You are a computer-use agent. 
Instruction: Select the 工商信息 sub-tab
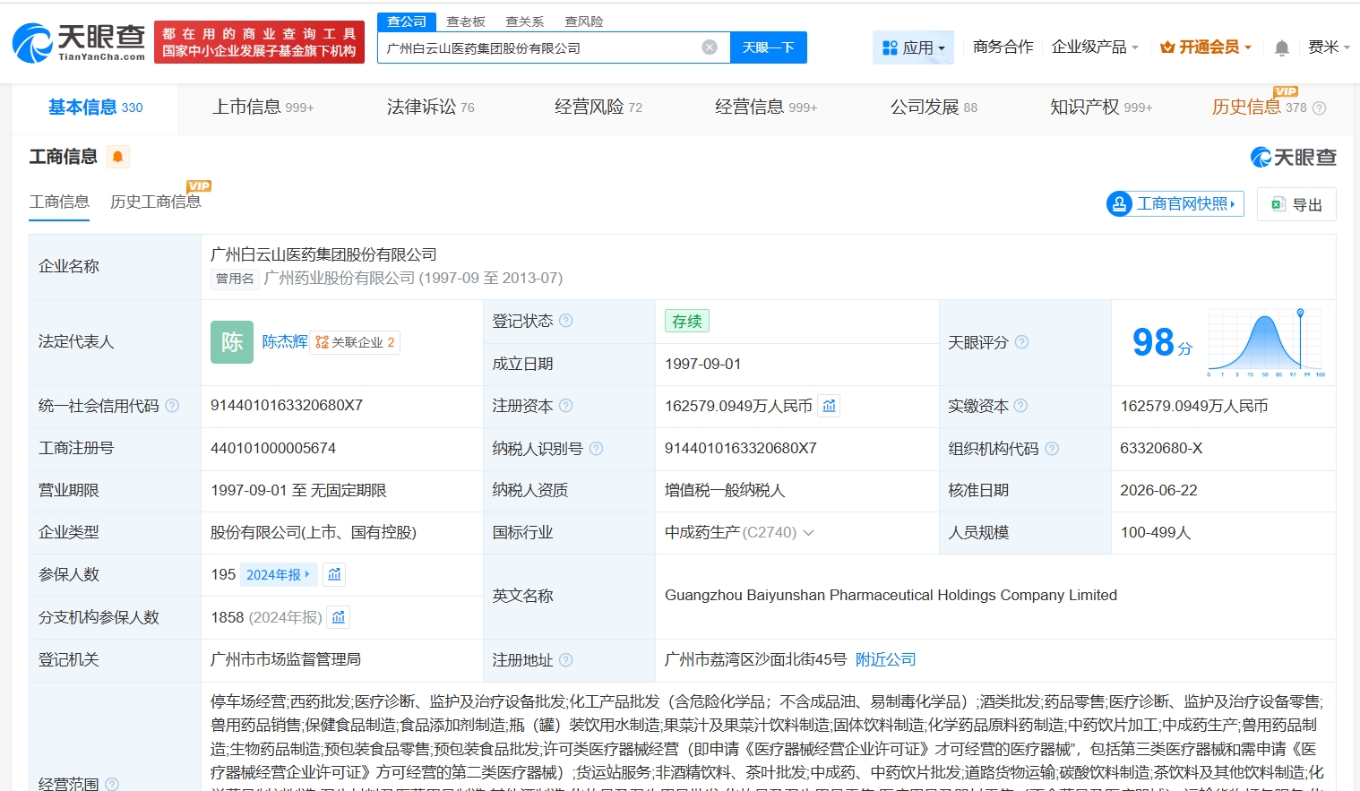point(59,202)
